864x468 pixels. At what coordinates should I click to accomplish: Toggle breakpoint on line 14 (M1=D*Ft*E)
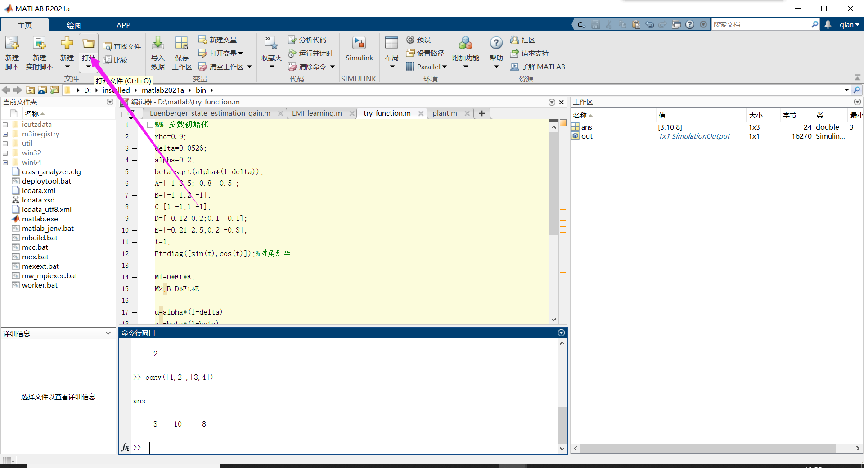135,277
